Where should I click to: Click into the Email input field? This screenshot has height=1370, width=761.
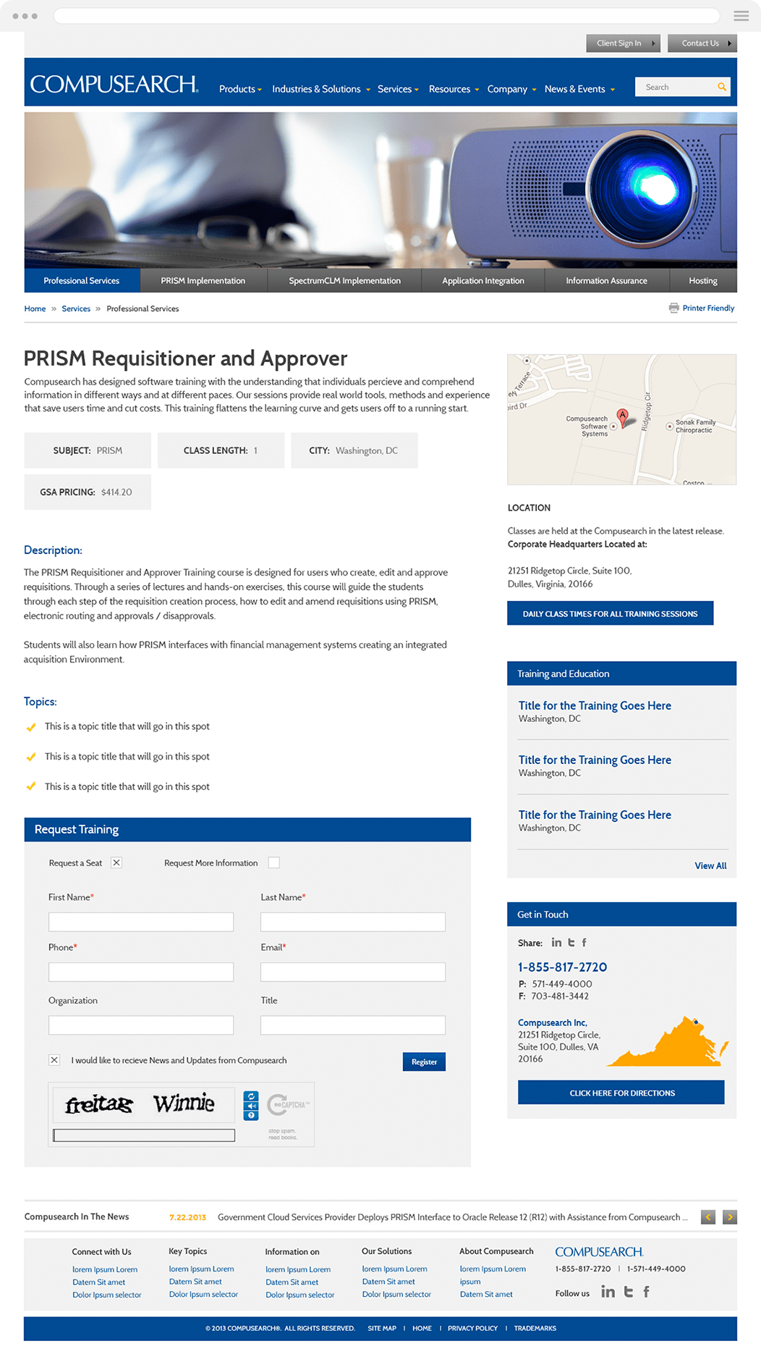click(353, 972)
